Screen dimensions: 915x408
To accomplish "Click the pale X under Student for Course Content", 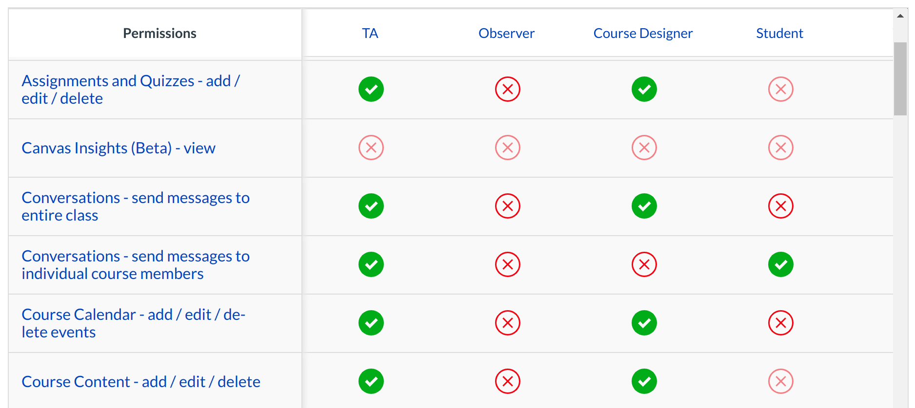I will click(x=780, y=381).
